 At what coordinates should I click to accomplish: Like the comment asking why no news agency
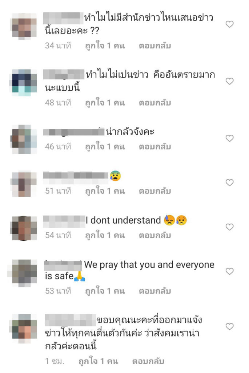pos(229,24)
